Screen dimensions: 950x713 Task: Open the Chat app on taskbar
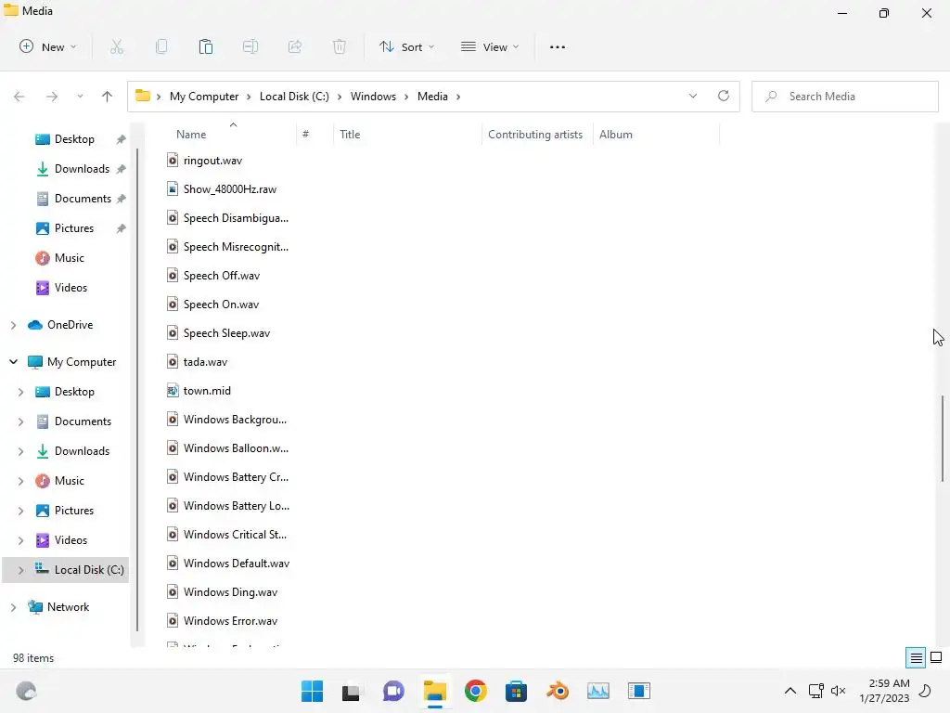[393, 691]
